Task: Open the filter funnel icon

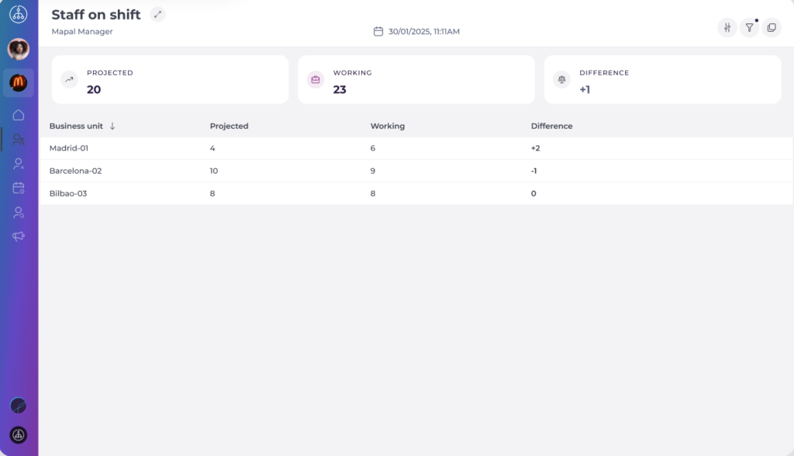Action: pyautogui.click(x=749, y=28)
